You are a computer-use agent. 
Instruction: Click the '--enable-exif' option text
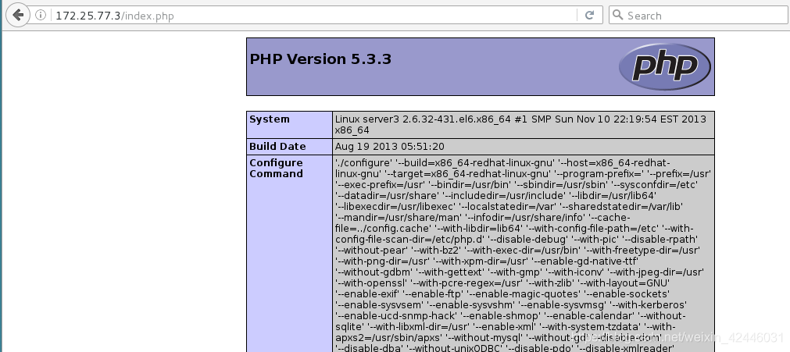click(367, 293)
